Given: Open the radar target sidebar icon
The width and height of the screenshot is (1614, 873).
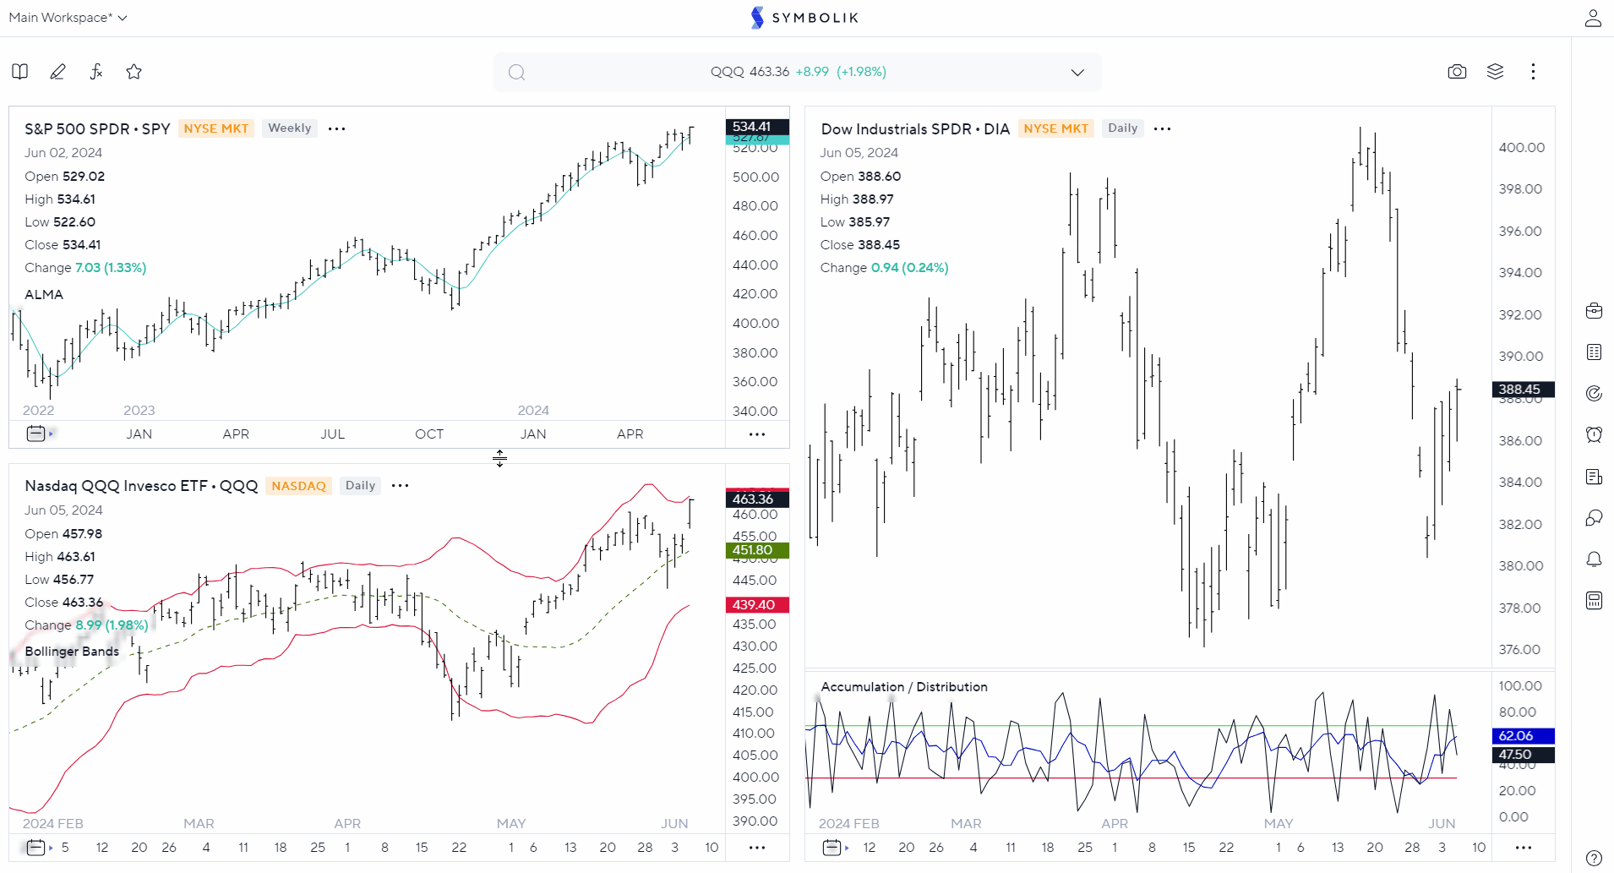Looking at the screenshot, I should 1594,394.
